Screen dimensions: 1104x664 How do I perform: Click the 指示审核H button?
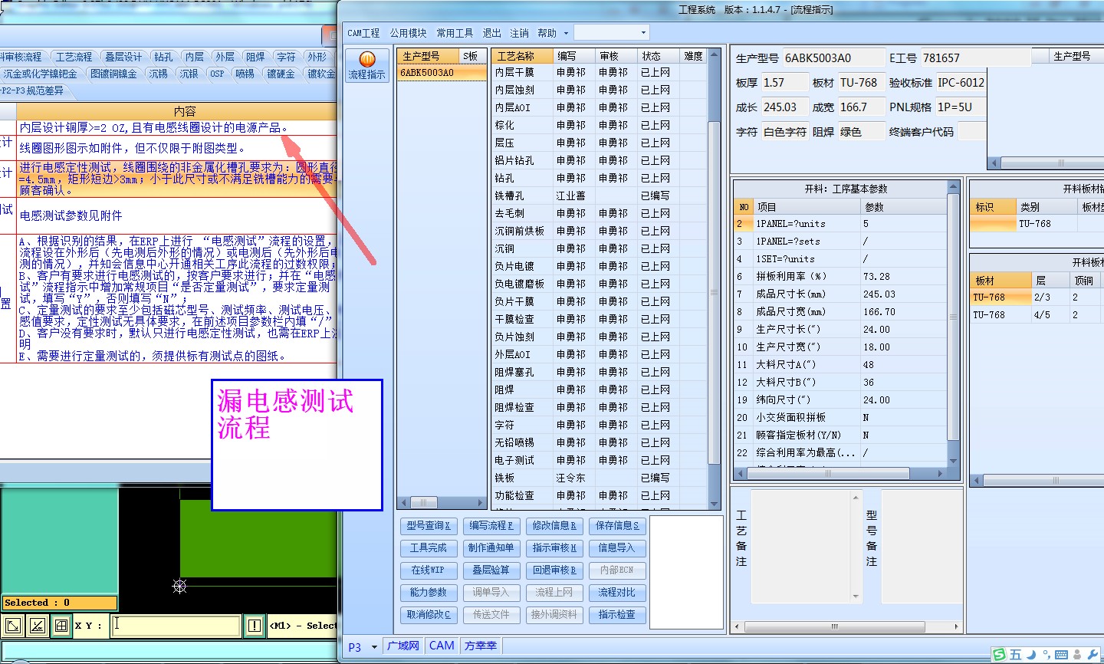pos(554,547)
